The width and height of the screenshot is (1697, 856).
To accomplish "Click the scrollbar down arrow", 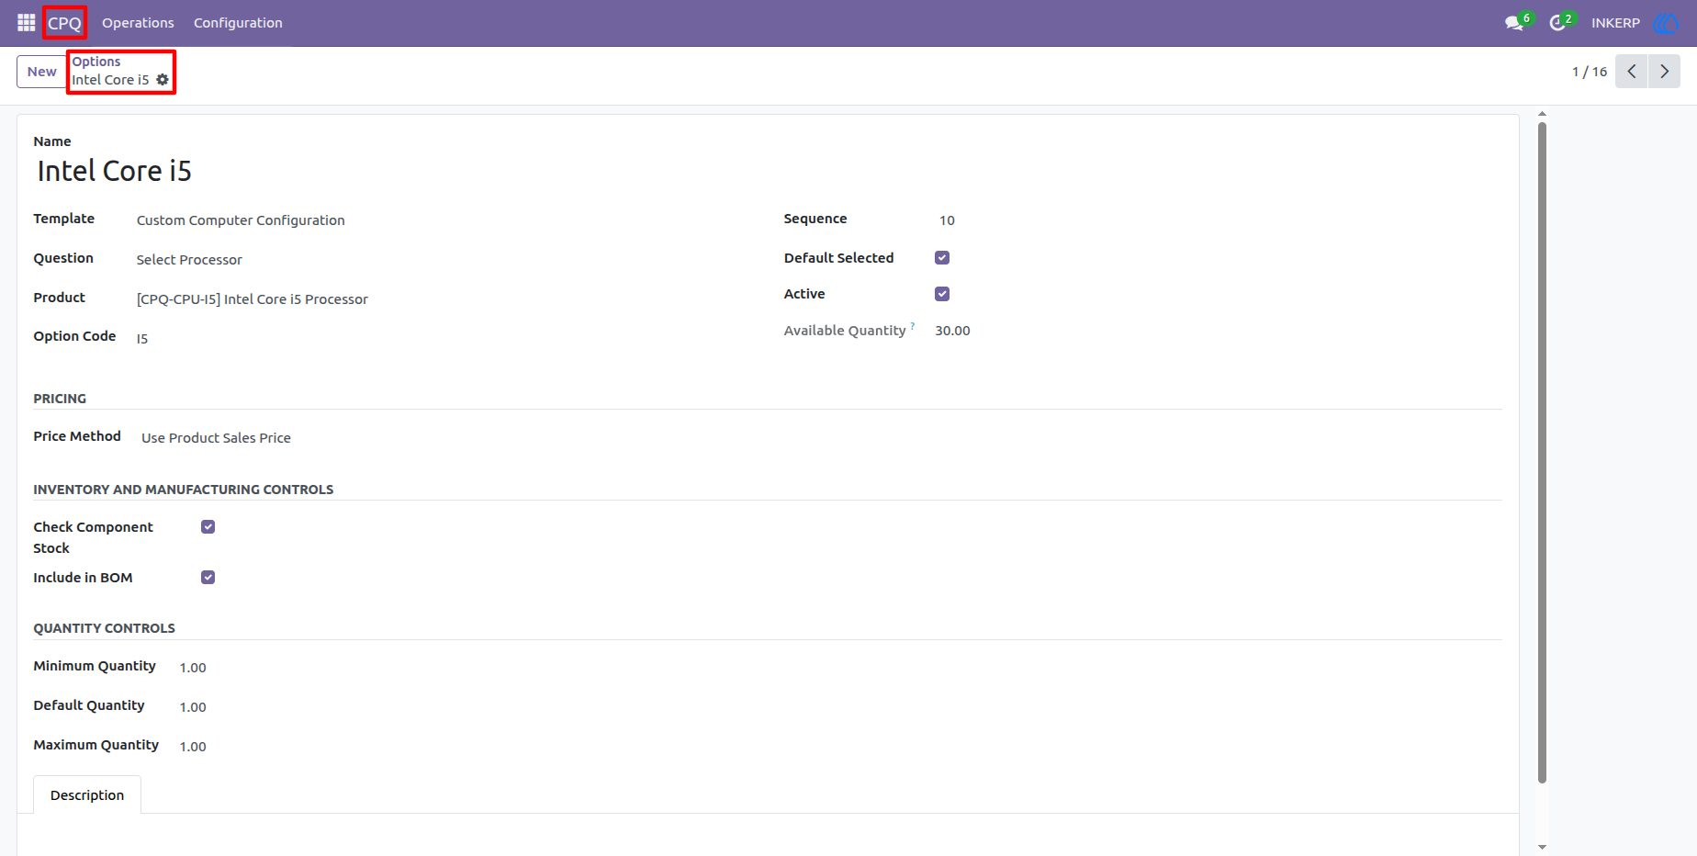I will (x=1542, y=847).
